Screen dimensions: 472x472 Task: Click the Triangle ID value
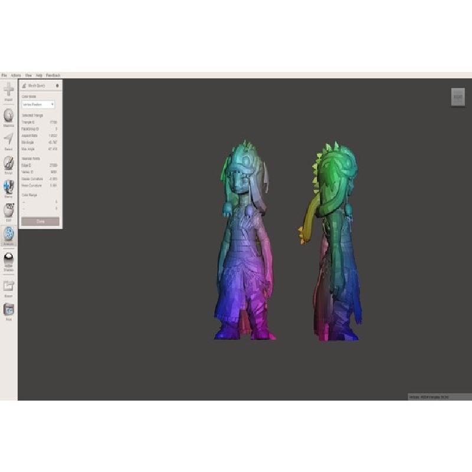coord(53,122)
